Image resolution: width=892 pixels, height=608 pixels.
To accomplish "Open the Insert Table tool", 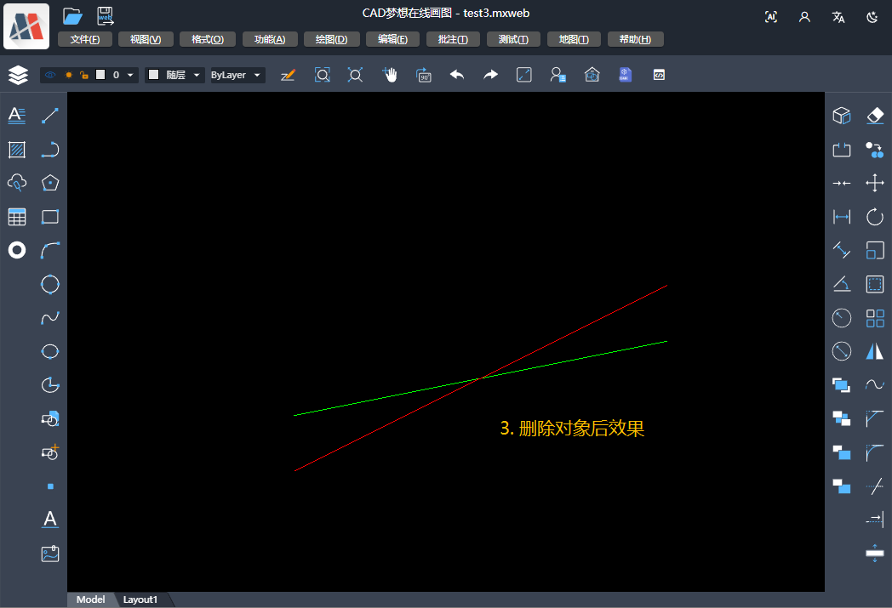I will (16, 217).
